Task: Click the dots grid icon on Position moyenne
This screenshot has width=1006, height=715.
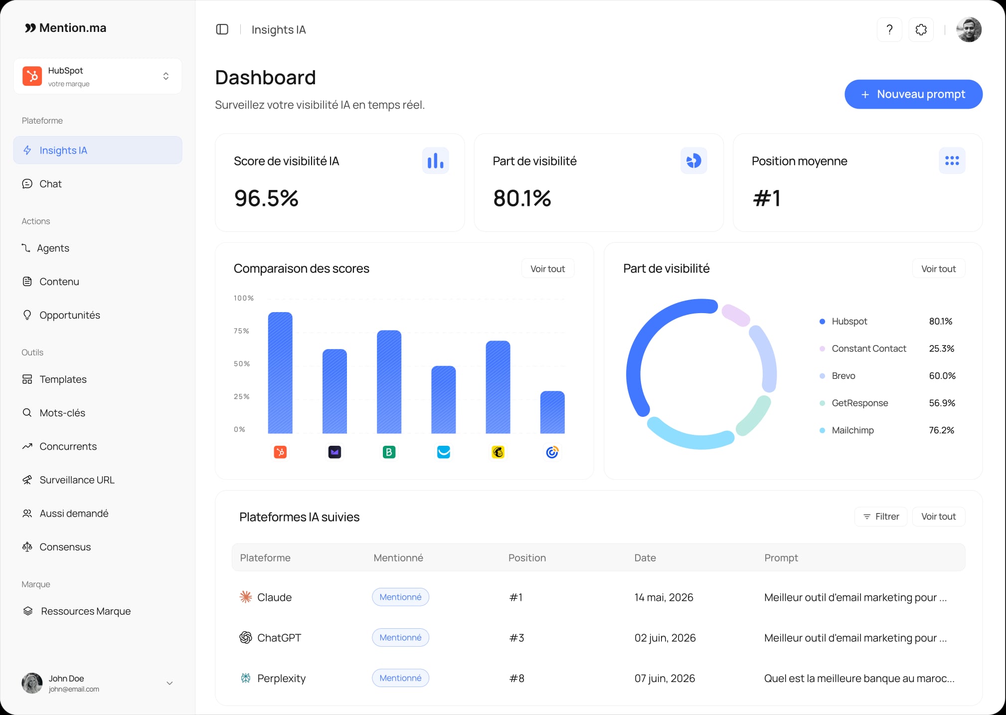Action: [952, 161]
